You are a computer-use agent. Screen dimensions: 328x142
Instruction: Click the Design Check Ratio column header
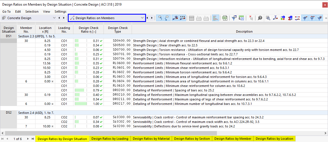pos(89,30)
